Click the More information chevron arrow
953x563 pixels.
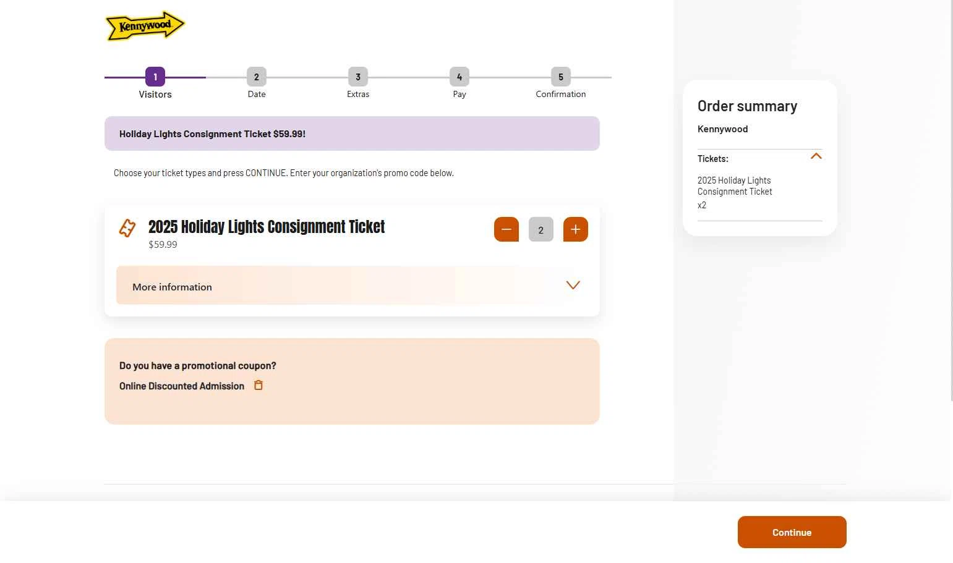coord(573,285)
